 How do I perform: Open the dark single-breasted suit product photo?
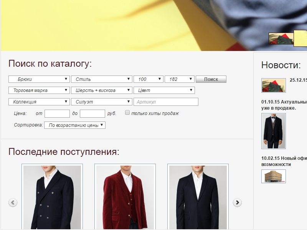198,197
